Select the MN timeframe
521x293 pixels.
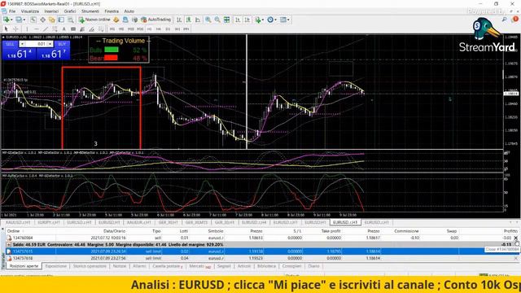click(x=186, y=29)
